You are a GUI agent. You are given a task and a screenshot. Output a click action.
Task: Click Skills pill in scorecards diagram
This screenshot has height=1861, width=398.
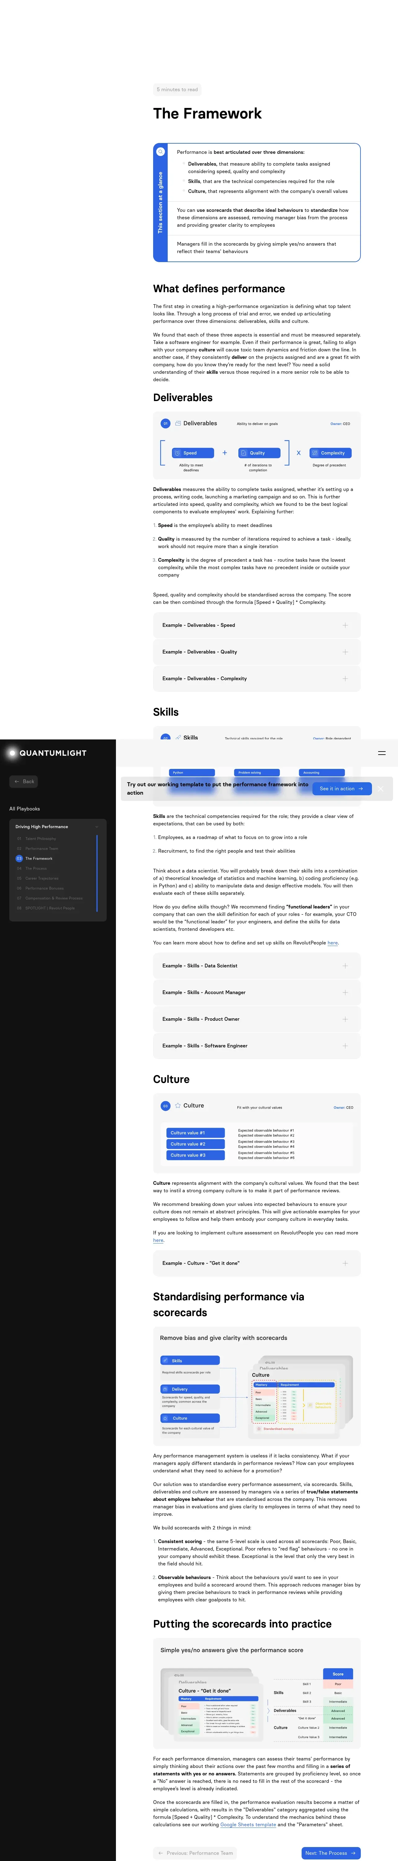[190, 1361]
